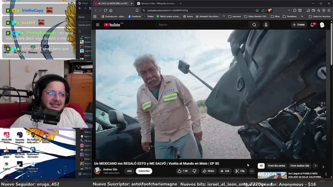333x187 pixels.
Task: Open Hogwarts Legacy desktop shortcut
Action: [20, 167]
